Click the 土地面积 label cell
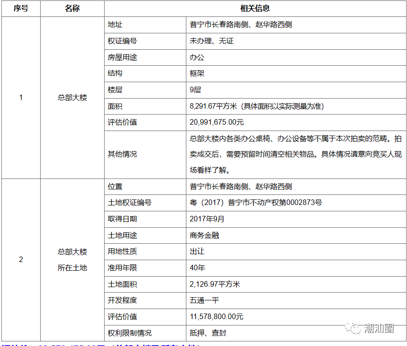The width and height of the screenshot is (407, 346). (x=145, y=284)
